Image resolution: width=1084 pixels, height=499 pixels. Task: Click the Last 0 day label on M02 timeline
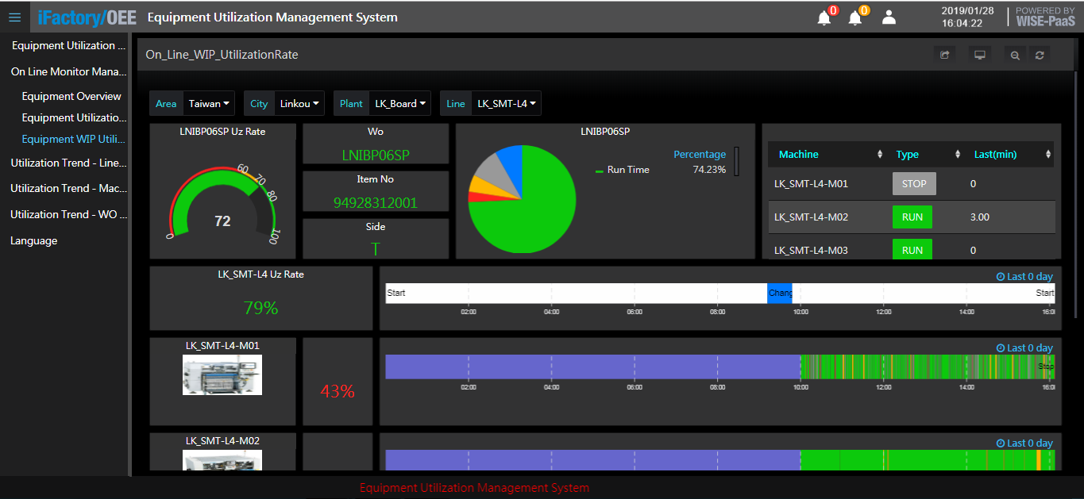(x=1024, y=443)
